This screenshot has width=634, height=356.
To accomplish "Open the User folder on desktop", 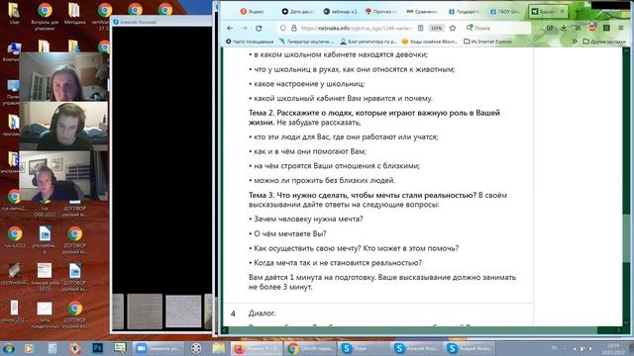I will tap(15, 13).
